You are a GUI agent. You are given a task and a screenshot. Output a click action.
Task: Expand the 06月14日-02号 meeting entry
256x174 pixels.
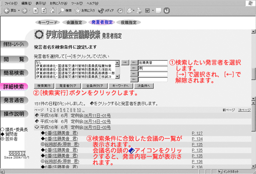pos(36,121)
